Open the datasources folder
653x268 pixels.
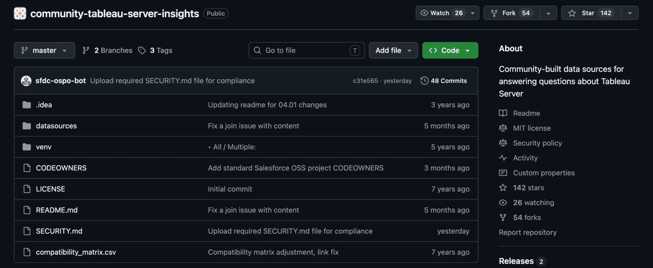pyautogui.click(x=56, y=126)
